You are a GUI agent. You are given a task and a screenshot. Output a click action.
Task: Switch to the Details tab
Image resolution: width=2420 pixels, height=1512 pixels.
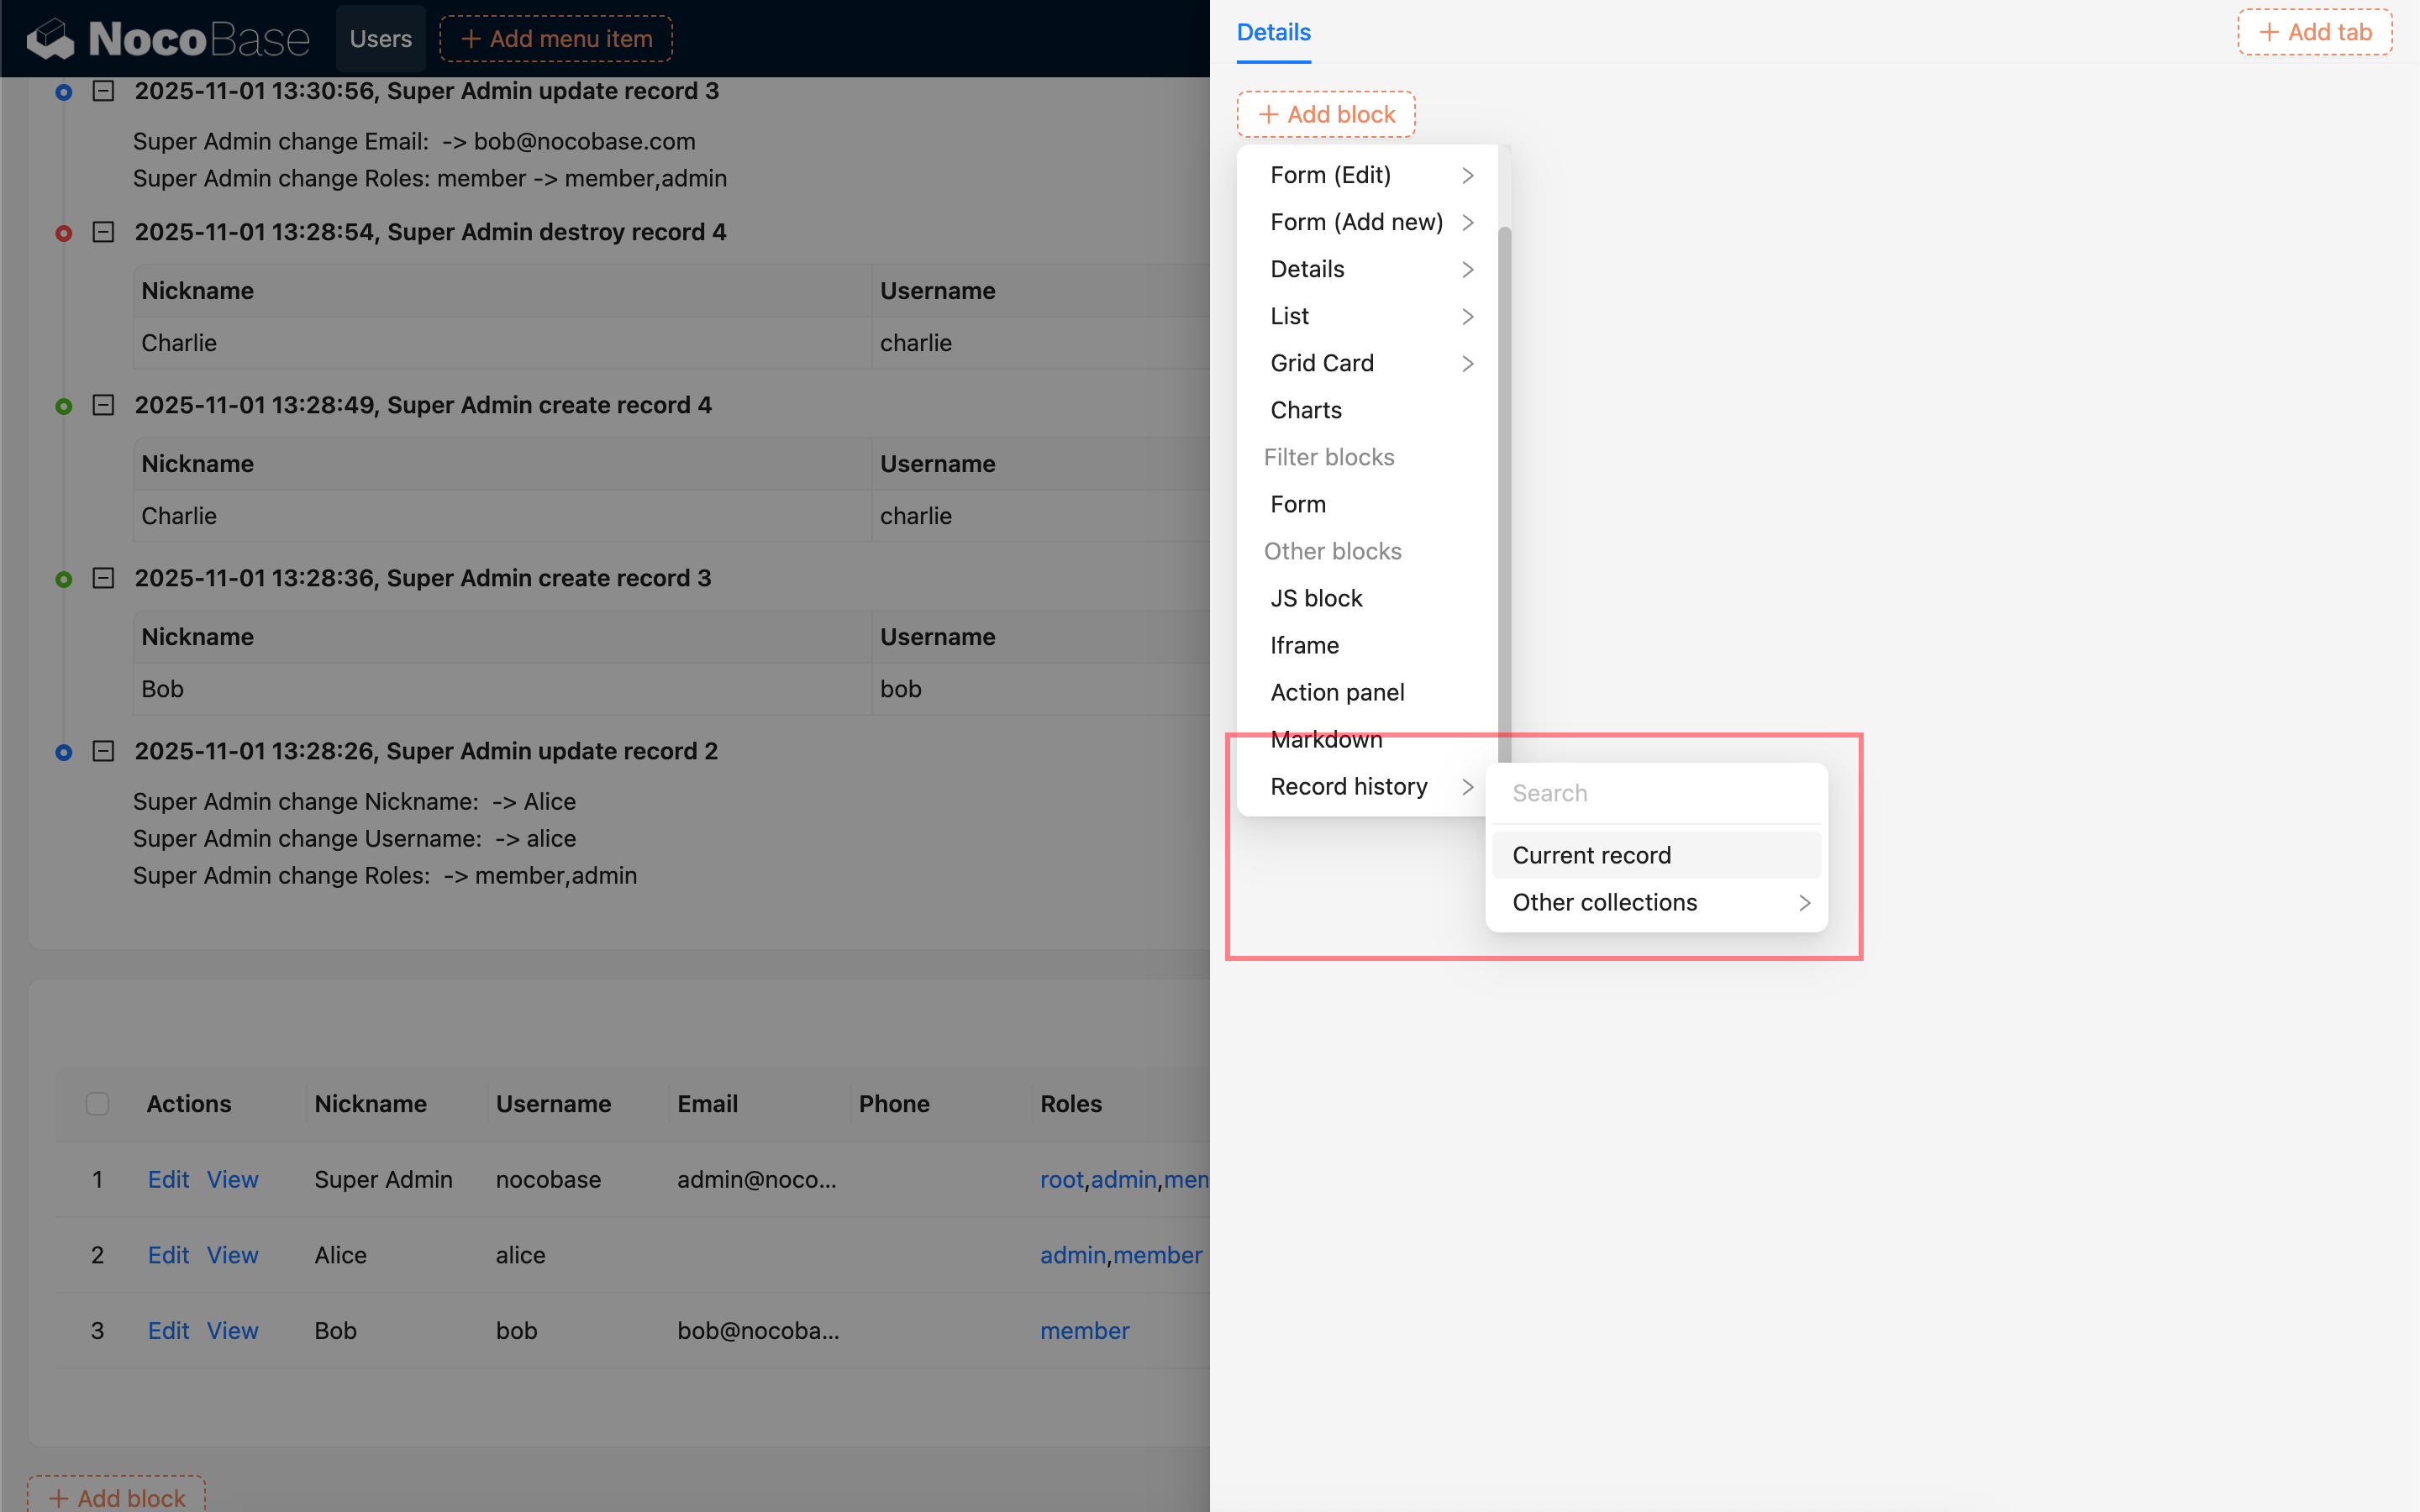pyautogui.click(x=1273, y=32)
